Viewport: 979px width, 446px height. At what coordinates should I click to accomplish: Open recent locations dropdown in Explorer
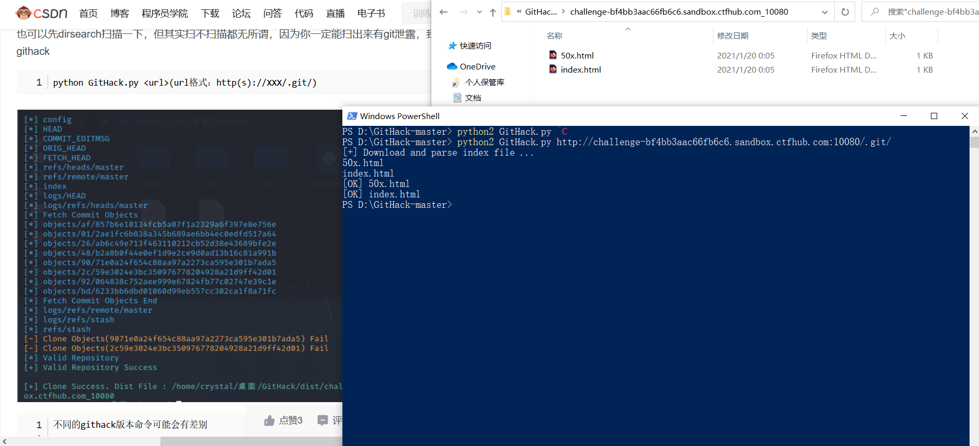pos(479,12)
